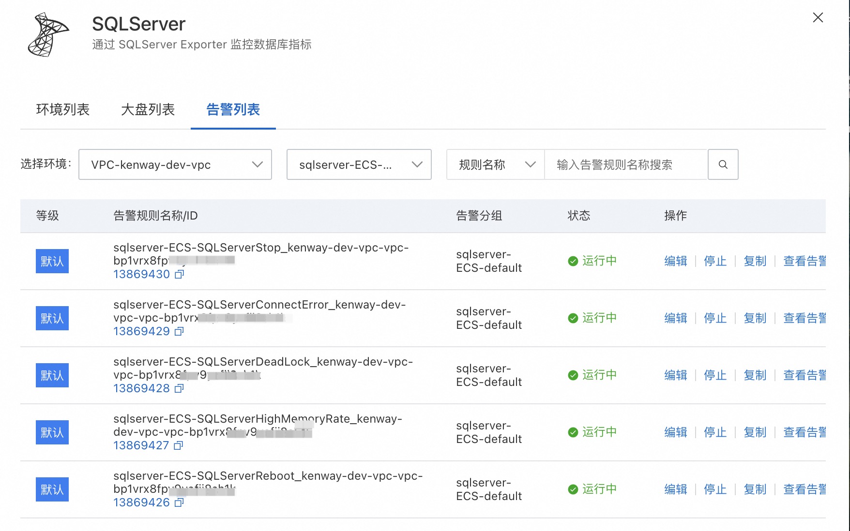Click the SQLServer logo icon
The image size is (850, 531).
click(x=48, y=35)
